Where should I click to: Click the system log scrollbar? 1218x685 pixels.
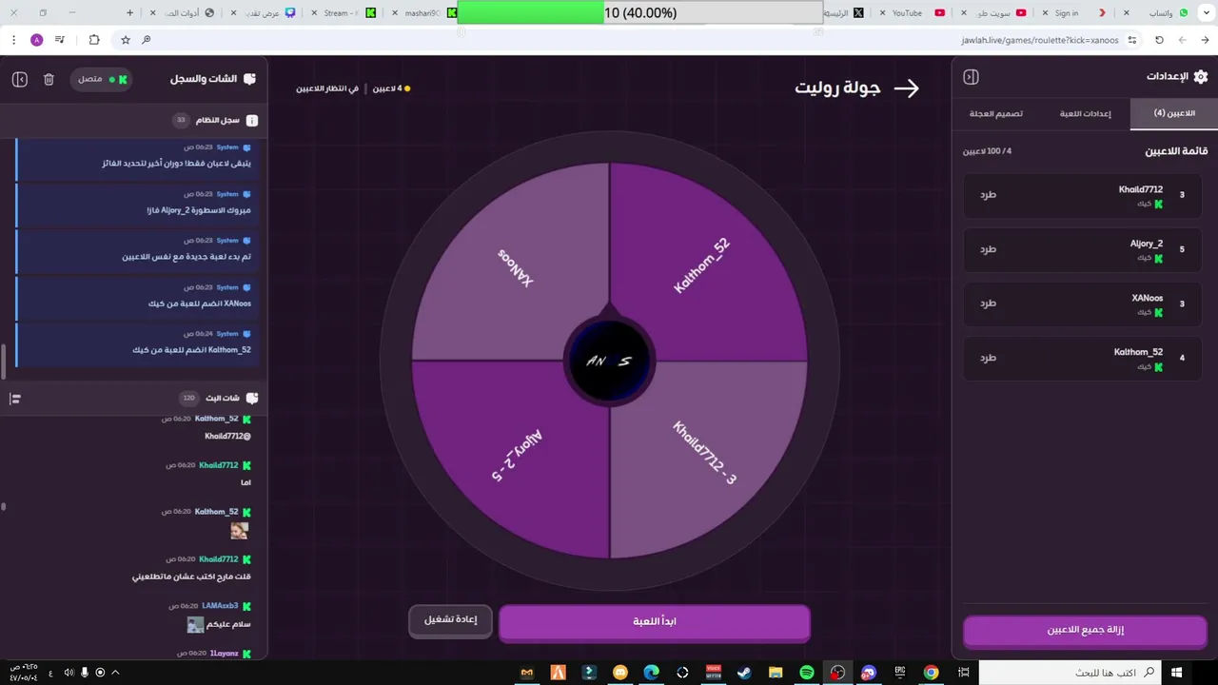[x=3, y=362]
